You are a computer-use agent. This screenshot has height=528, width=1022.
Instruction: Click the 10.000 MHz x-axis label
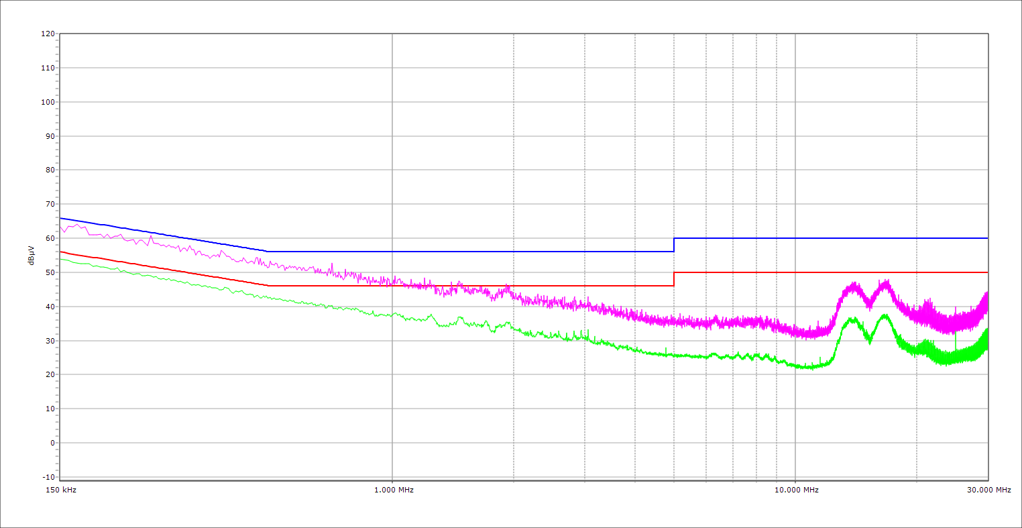click(796, 490)
